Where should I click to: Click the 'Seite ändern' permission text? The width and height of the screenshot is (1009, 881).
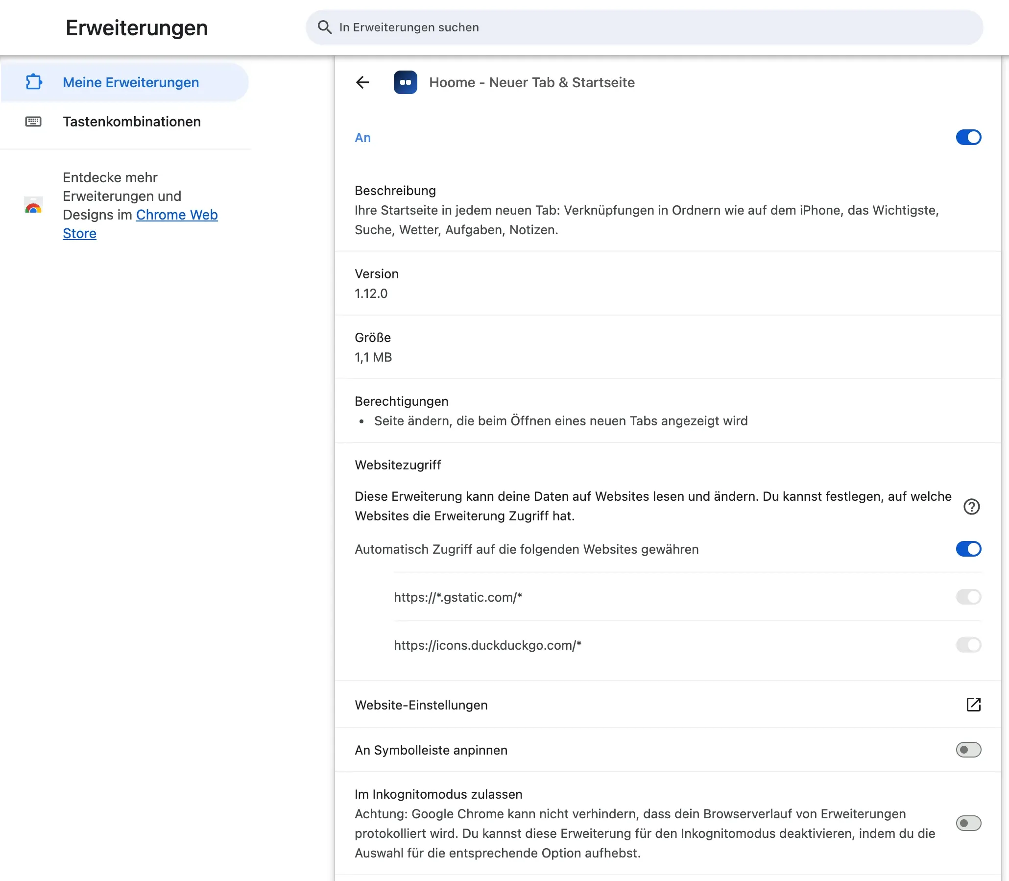(x=561, y=421)
